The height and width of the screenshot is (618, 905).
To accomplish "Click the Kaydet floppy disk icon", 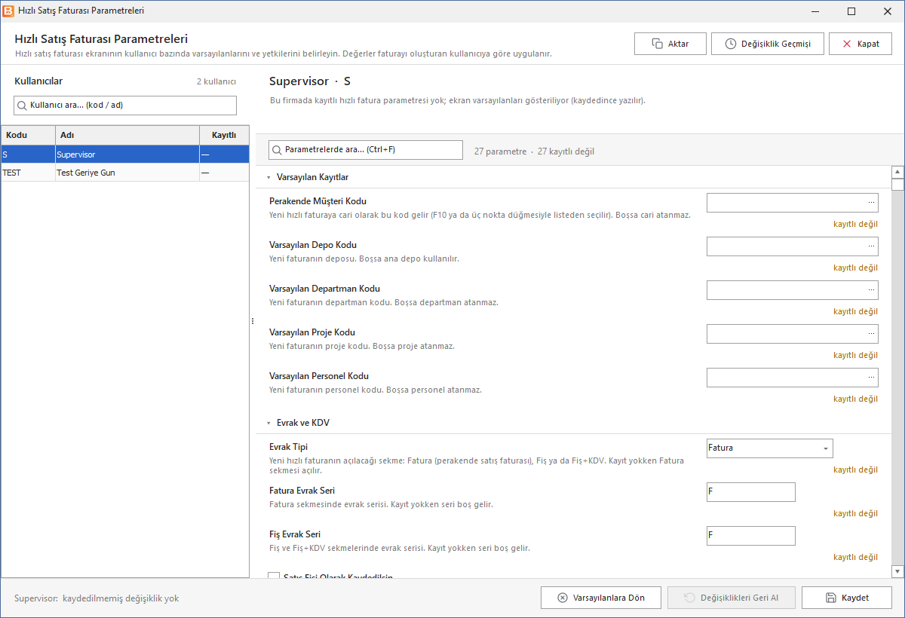I will [831, 598].
